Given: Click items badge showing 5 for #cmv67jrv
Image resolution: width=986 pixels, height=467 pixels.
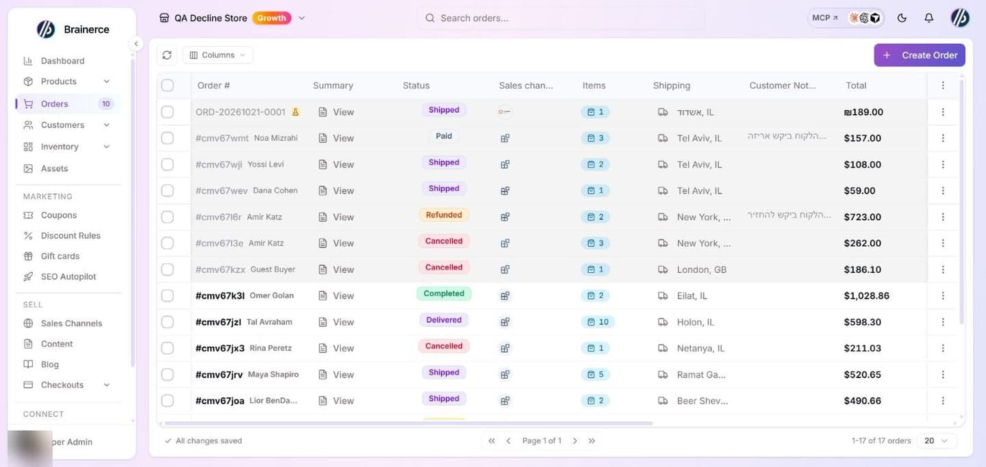Looking at the screenshot, I should pyautogui.click(x=596, y=375).
